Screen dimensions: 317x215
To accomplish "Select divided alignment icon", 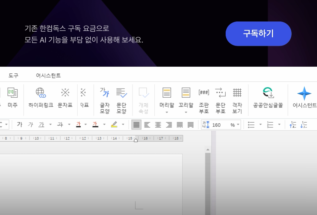I will tap(191, 125).
